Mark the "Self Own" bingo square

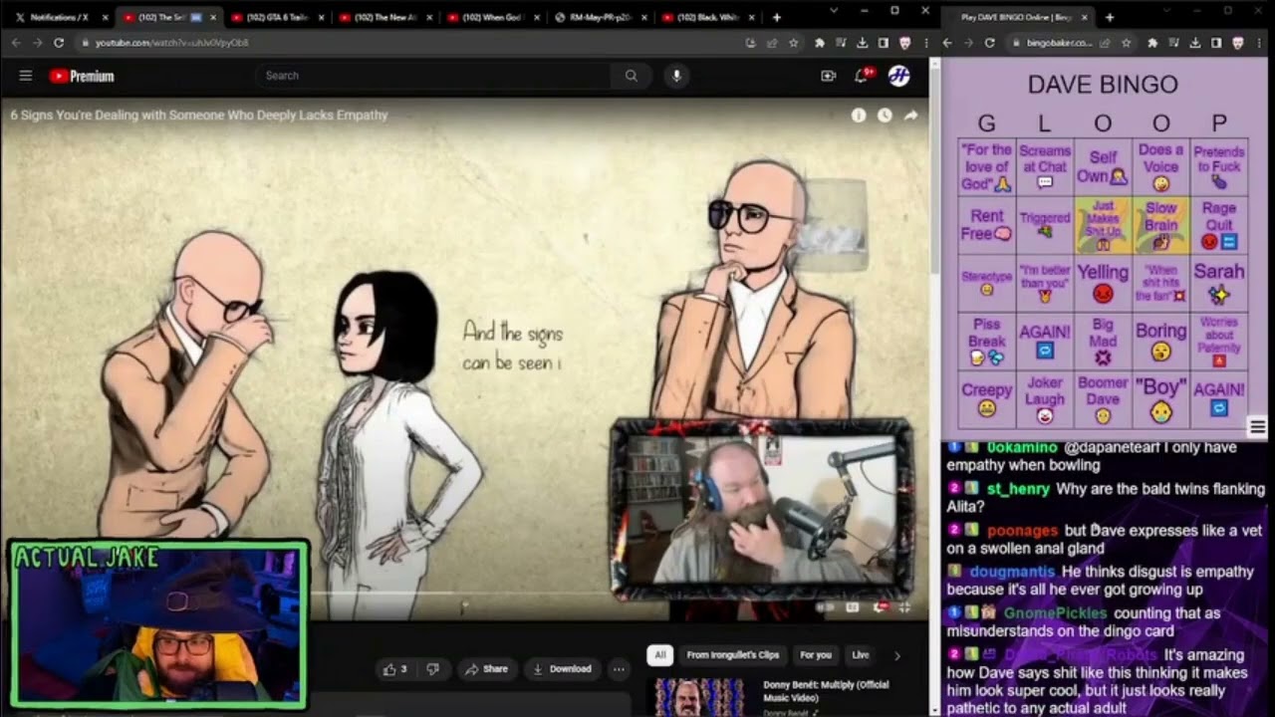[1103, 167]
